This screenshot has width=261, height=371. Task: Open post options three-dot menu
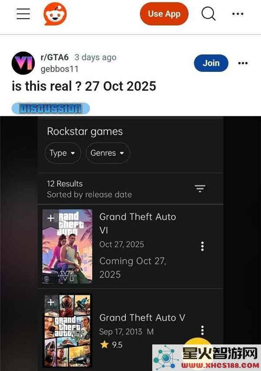tap(243, 63)
